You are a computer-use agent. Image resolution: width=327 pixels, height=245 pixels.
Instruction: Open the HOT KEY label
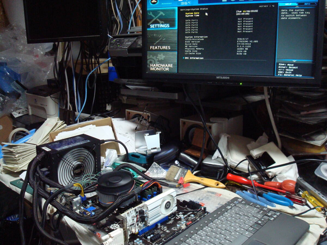pyautogui.click(x=264, y=6)
